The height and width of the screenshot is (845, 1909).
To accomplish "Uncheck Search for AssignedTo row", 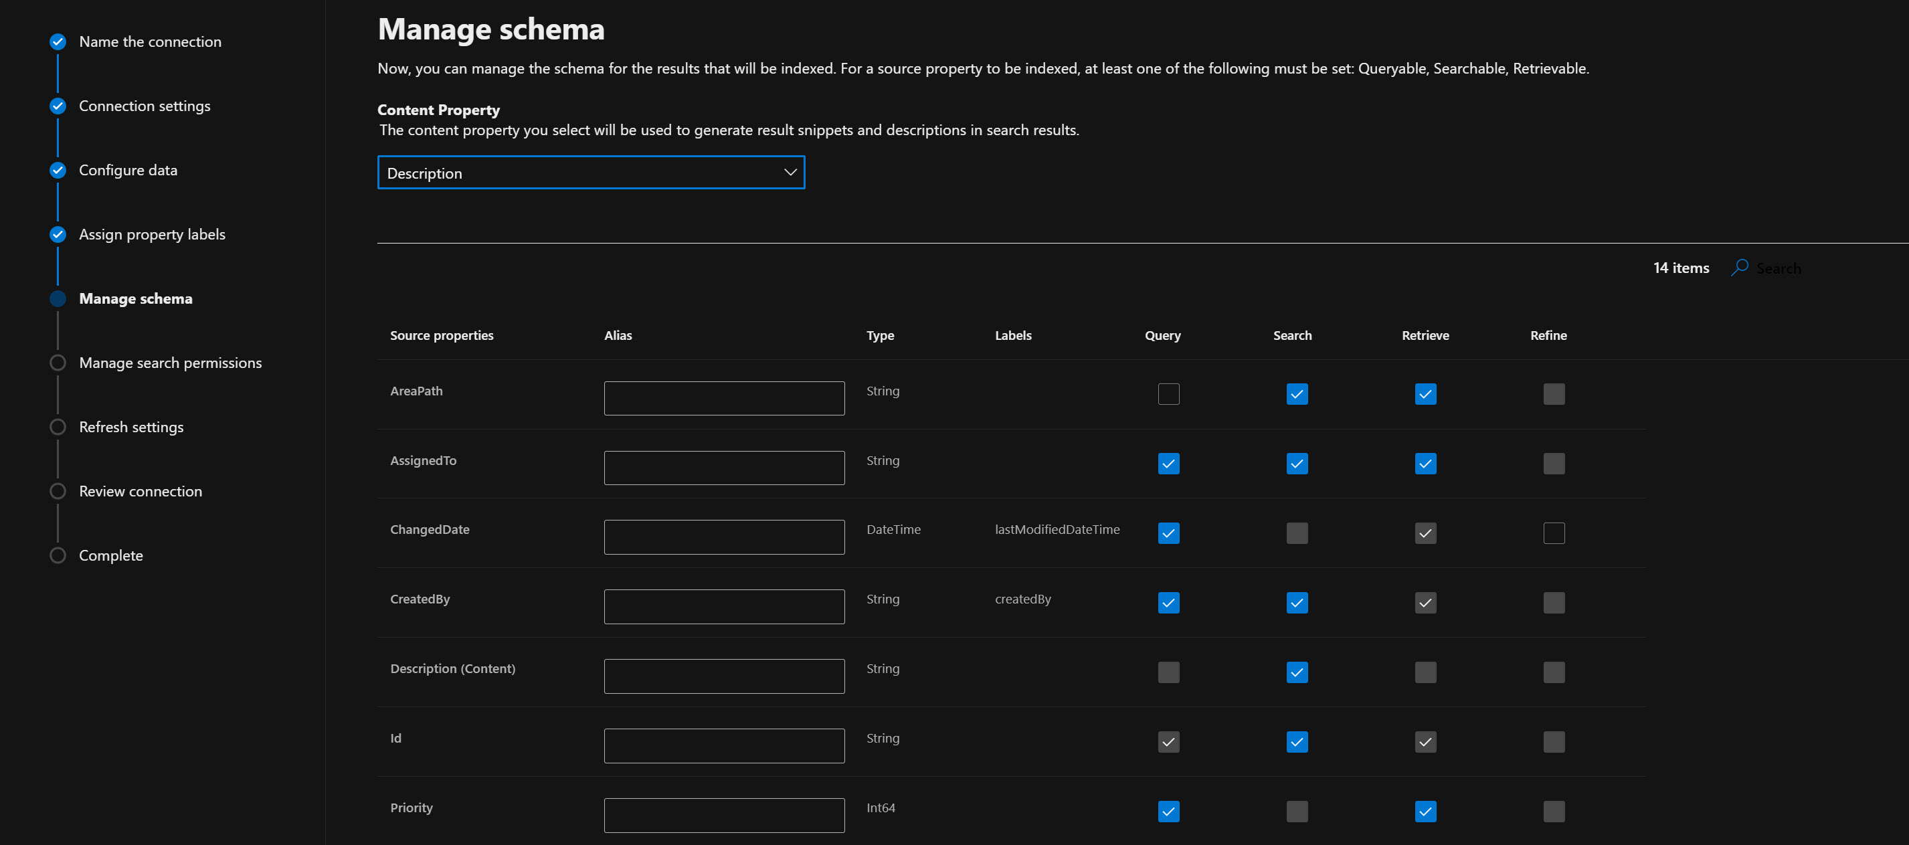I will coord(1296,463).
